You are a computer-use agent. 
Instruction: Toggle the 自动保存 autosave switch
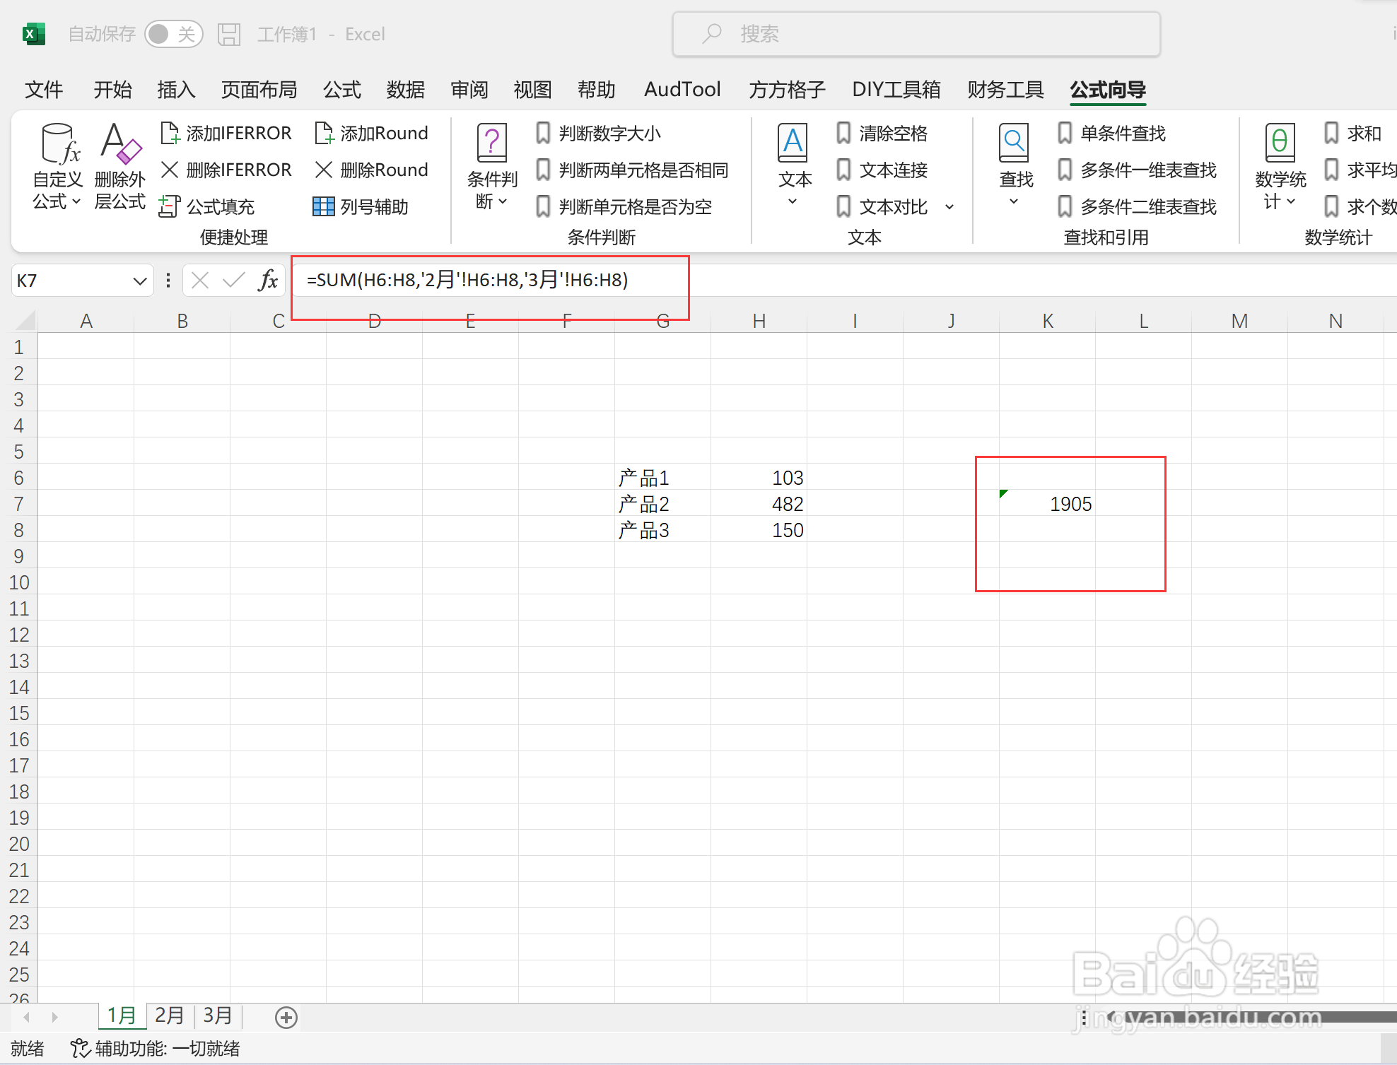tap(173, 34)
